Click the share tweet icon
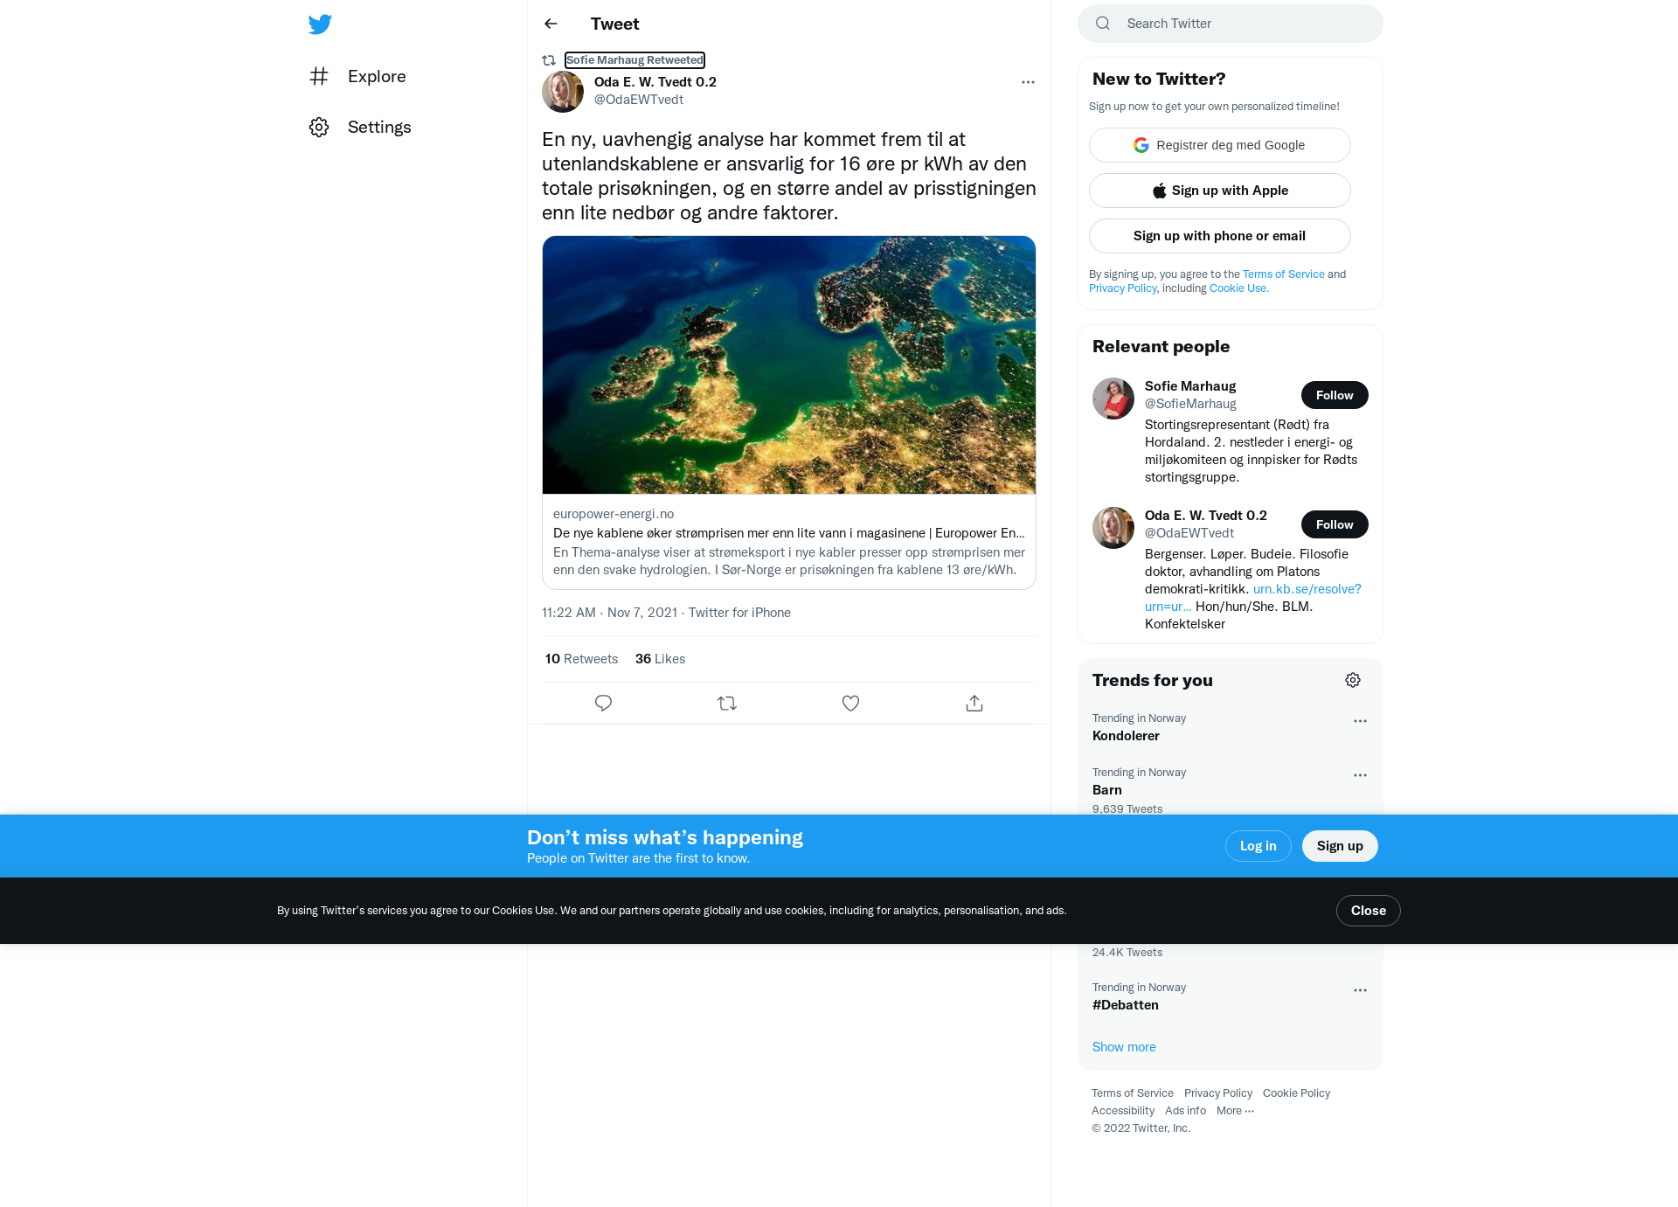The width and height of the screenshot is (1678, 1207). 974,703
